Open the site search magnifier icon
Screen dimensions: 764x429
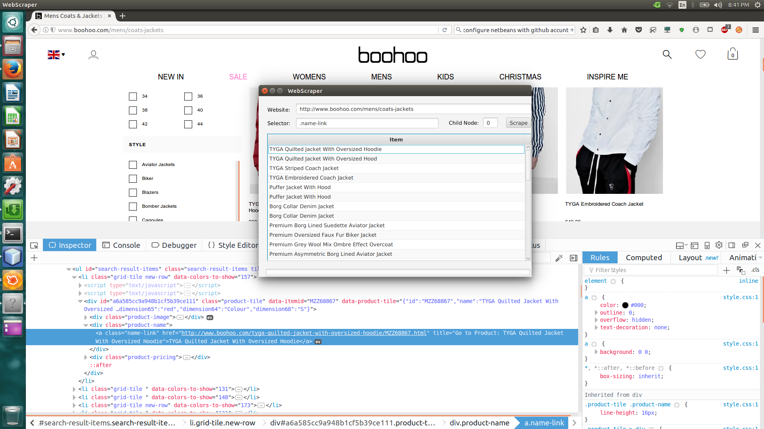coord(667,54)
